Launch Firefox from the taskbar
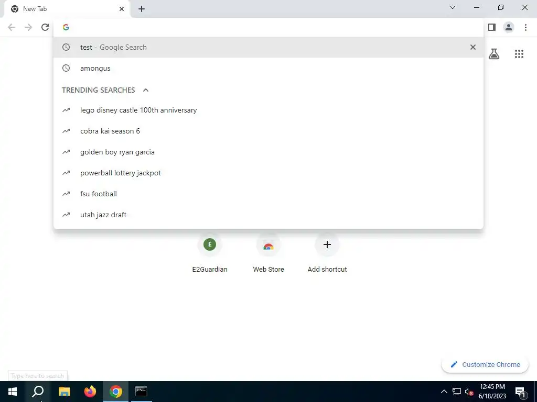Screen dimensions: 537x402 click(90, 392)
